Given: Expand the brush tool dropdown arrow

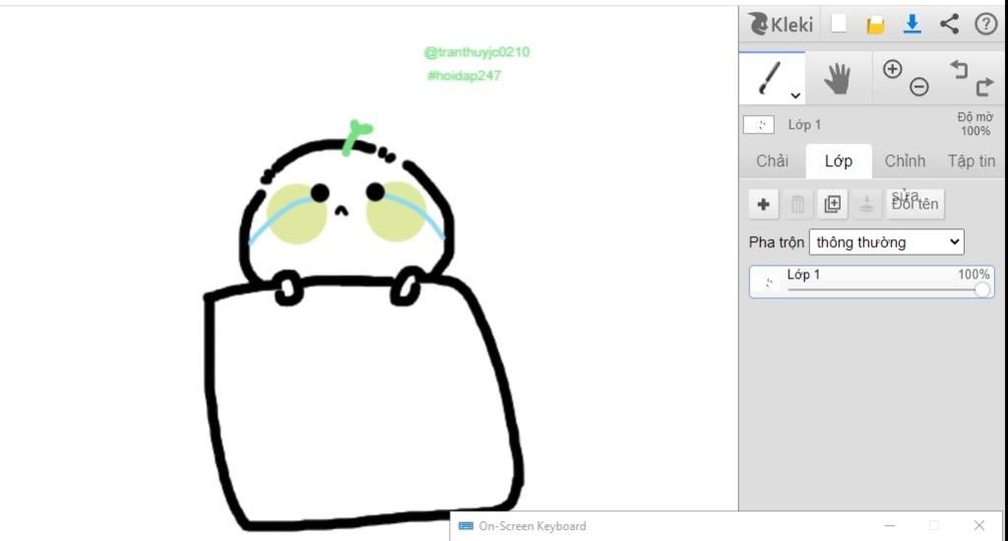Looking at the screenshot, I should tap(795, 95).
